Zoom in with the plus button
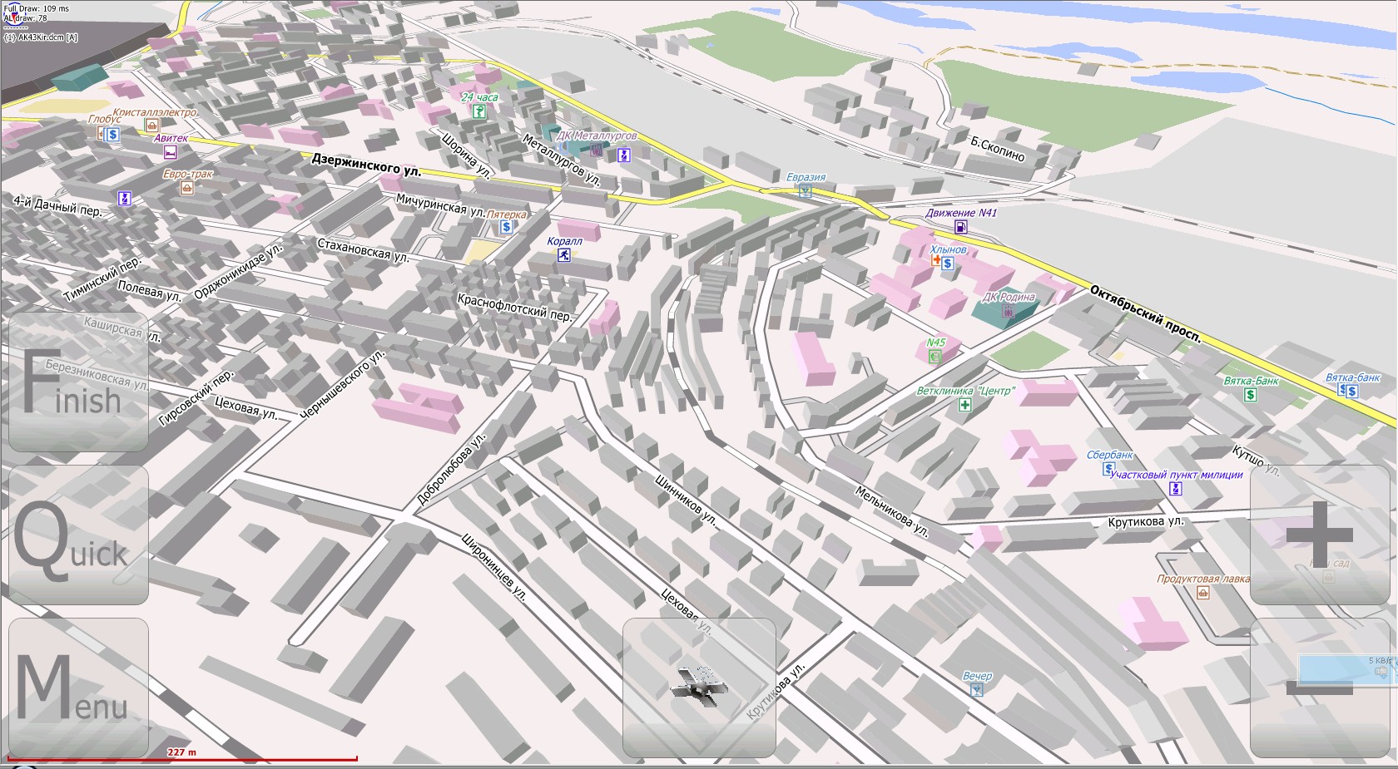The image size is (1398, 769). point(1320,535)
